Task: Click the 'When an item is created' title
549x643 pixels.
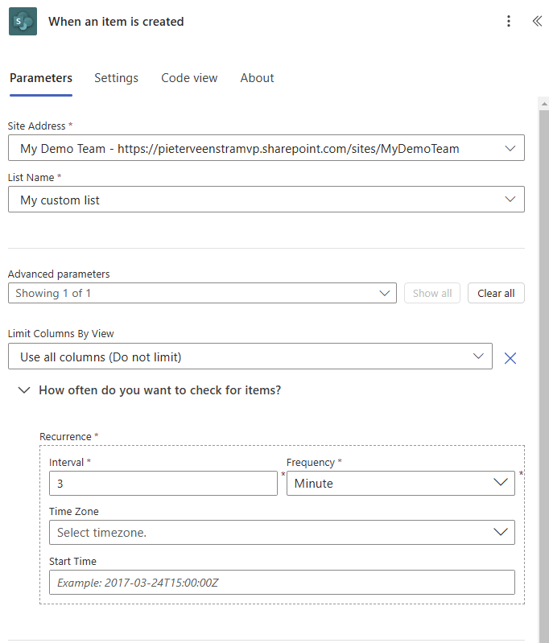Action: coord(116,21)
